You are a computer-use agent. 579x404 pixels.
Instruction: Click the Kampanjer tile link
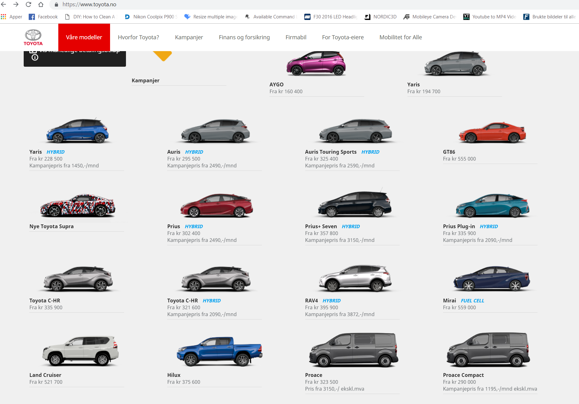[x=146, y=80]
